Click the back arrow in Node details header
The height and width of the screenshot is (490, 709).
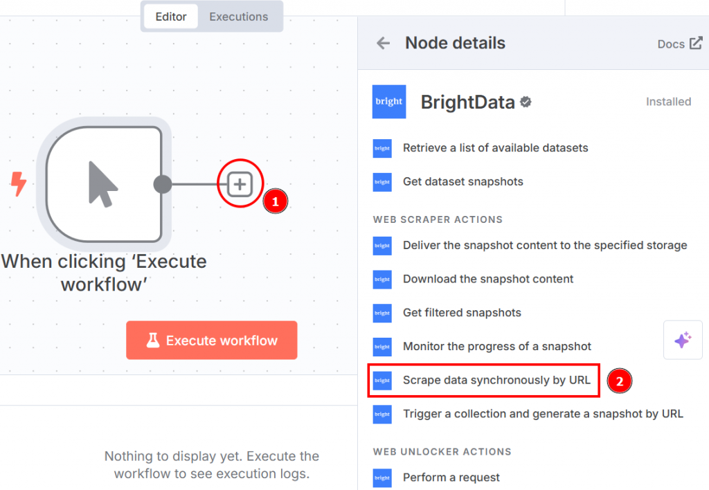click(382, 42)
